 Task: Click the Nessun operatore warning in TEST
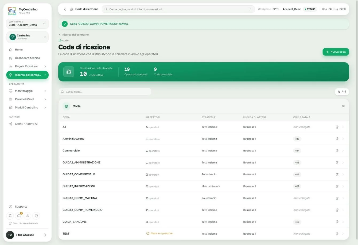(159, 234)
